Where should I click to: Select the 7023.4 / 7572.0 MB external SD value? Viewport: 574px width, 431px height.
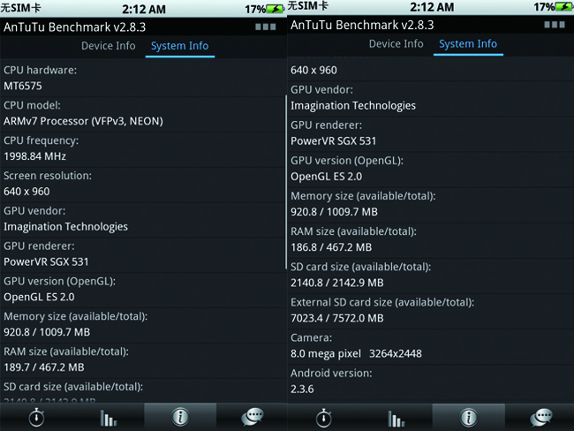click(336, 318)
